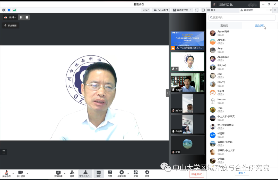Image resolution: width=278 pixels, height=180 pixels.
Task: Select the 观众(45) tab
Action: (x=259, y=26)
